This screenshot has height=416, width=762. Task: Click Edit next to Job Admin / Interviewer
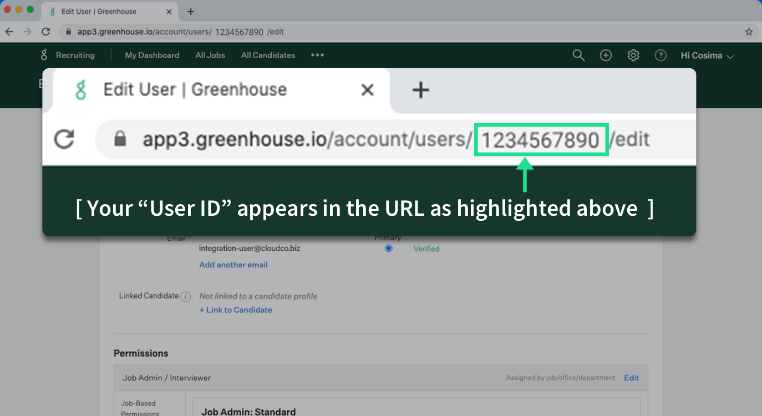[x=631, y=378]
